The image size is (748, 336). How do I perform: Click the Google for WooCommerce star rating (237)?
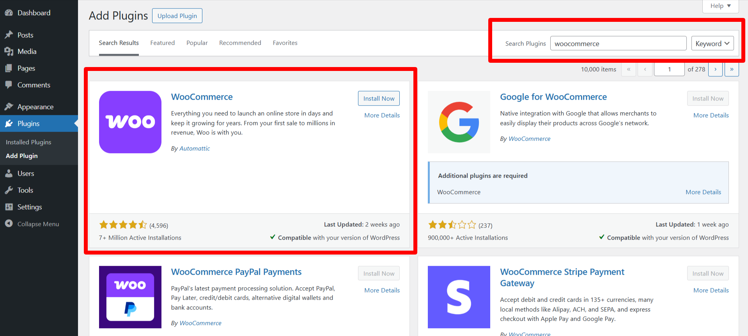pyautogui.click(x=452, y=225)
